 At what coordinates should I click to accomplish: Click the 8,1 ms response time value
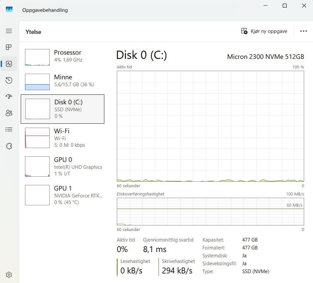pos(155,249)
